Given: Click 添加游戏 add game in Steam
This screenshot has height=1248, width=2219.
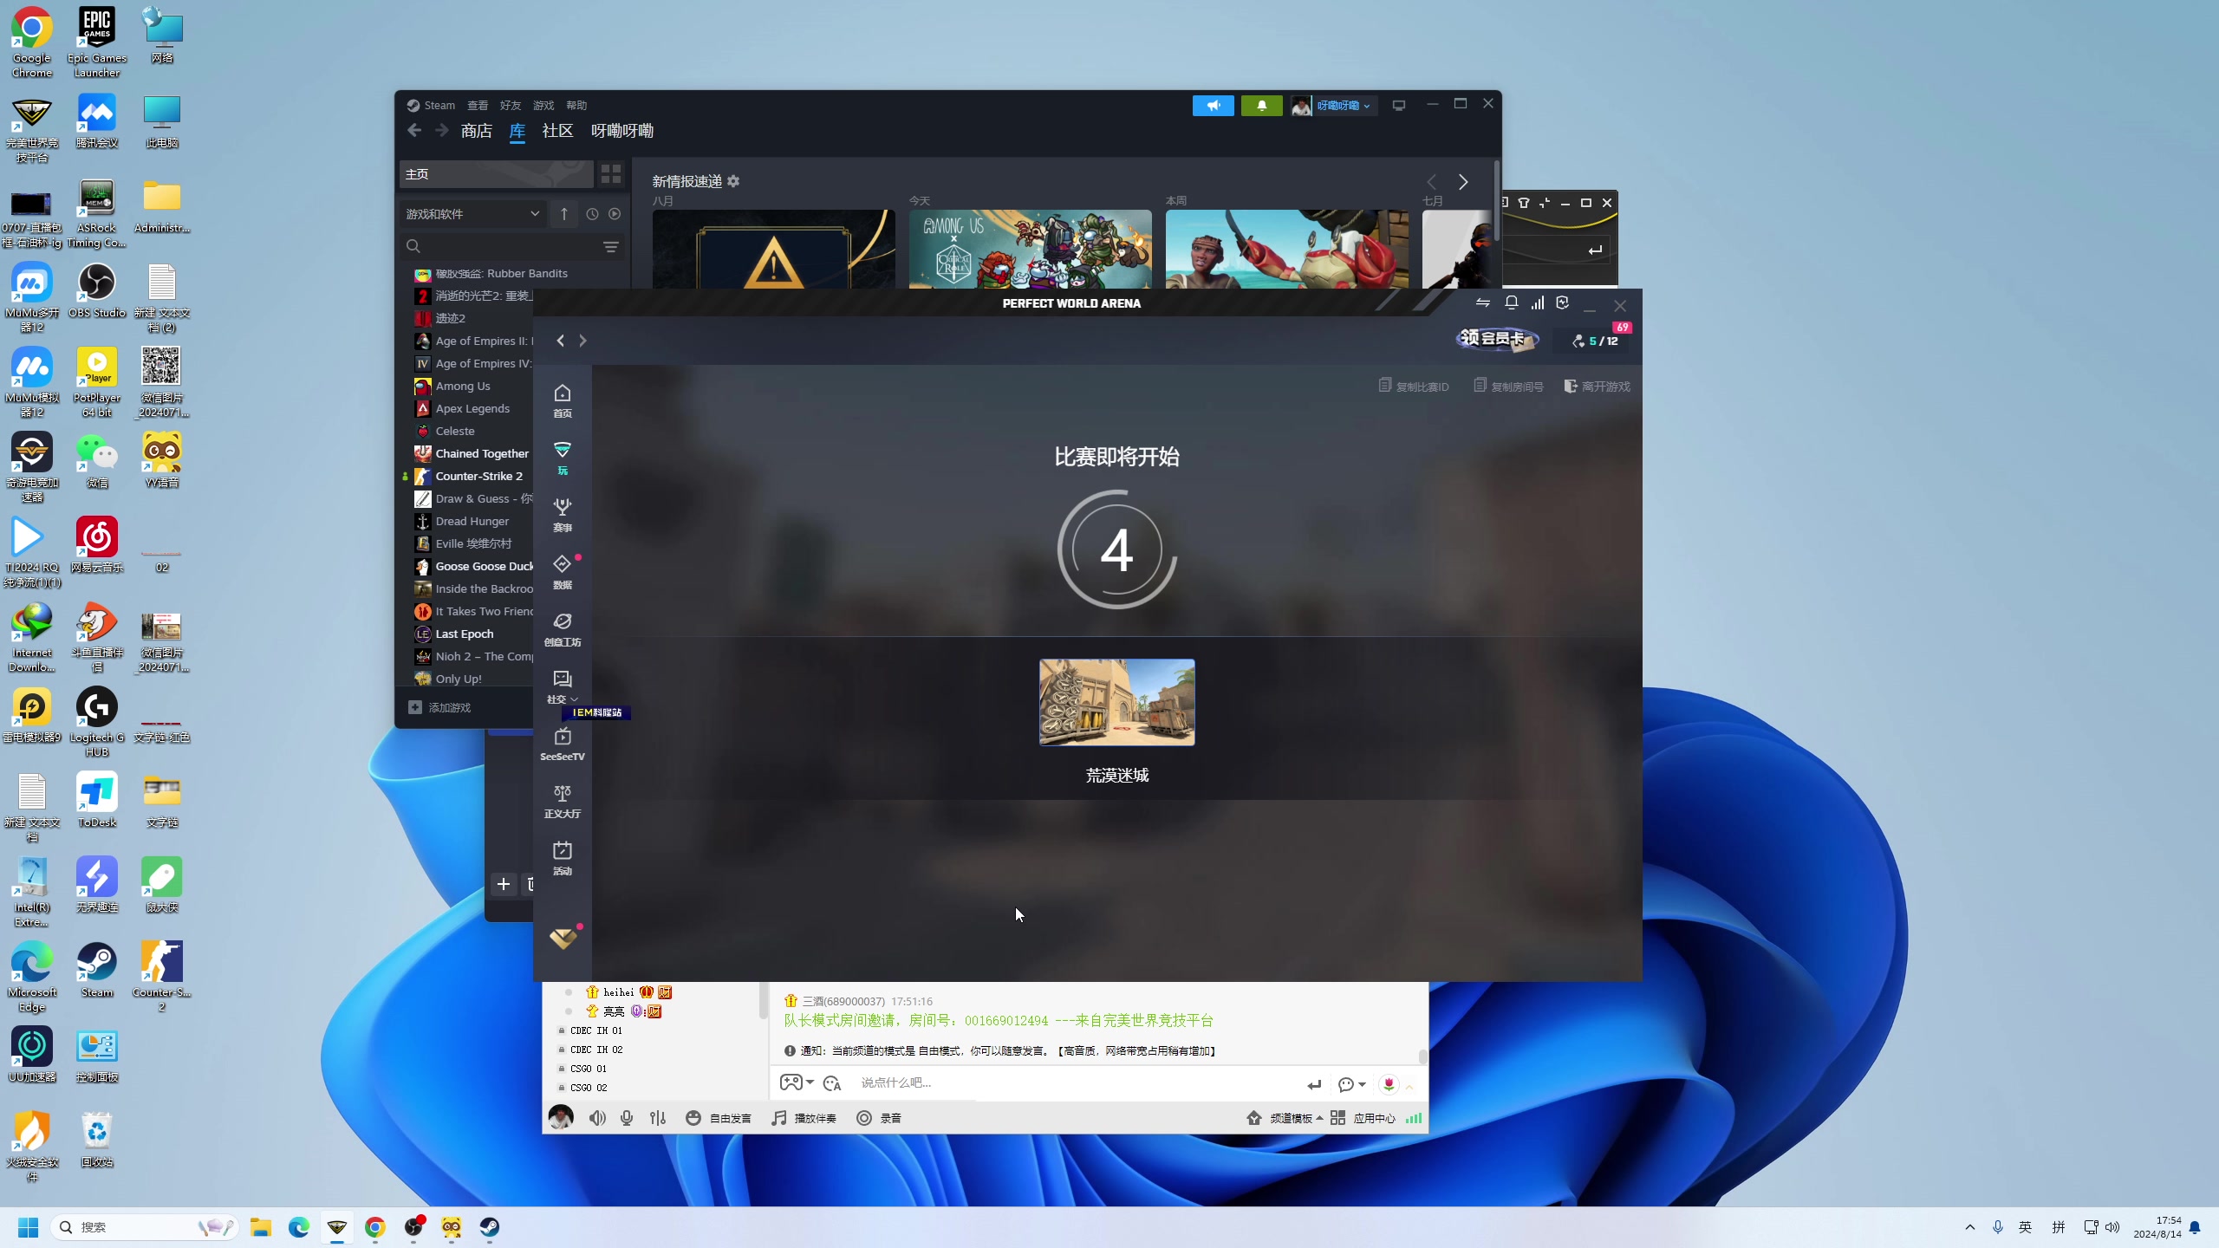Looking at the screenshot, I should [x=439, y=707].
